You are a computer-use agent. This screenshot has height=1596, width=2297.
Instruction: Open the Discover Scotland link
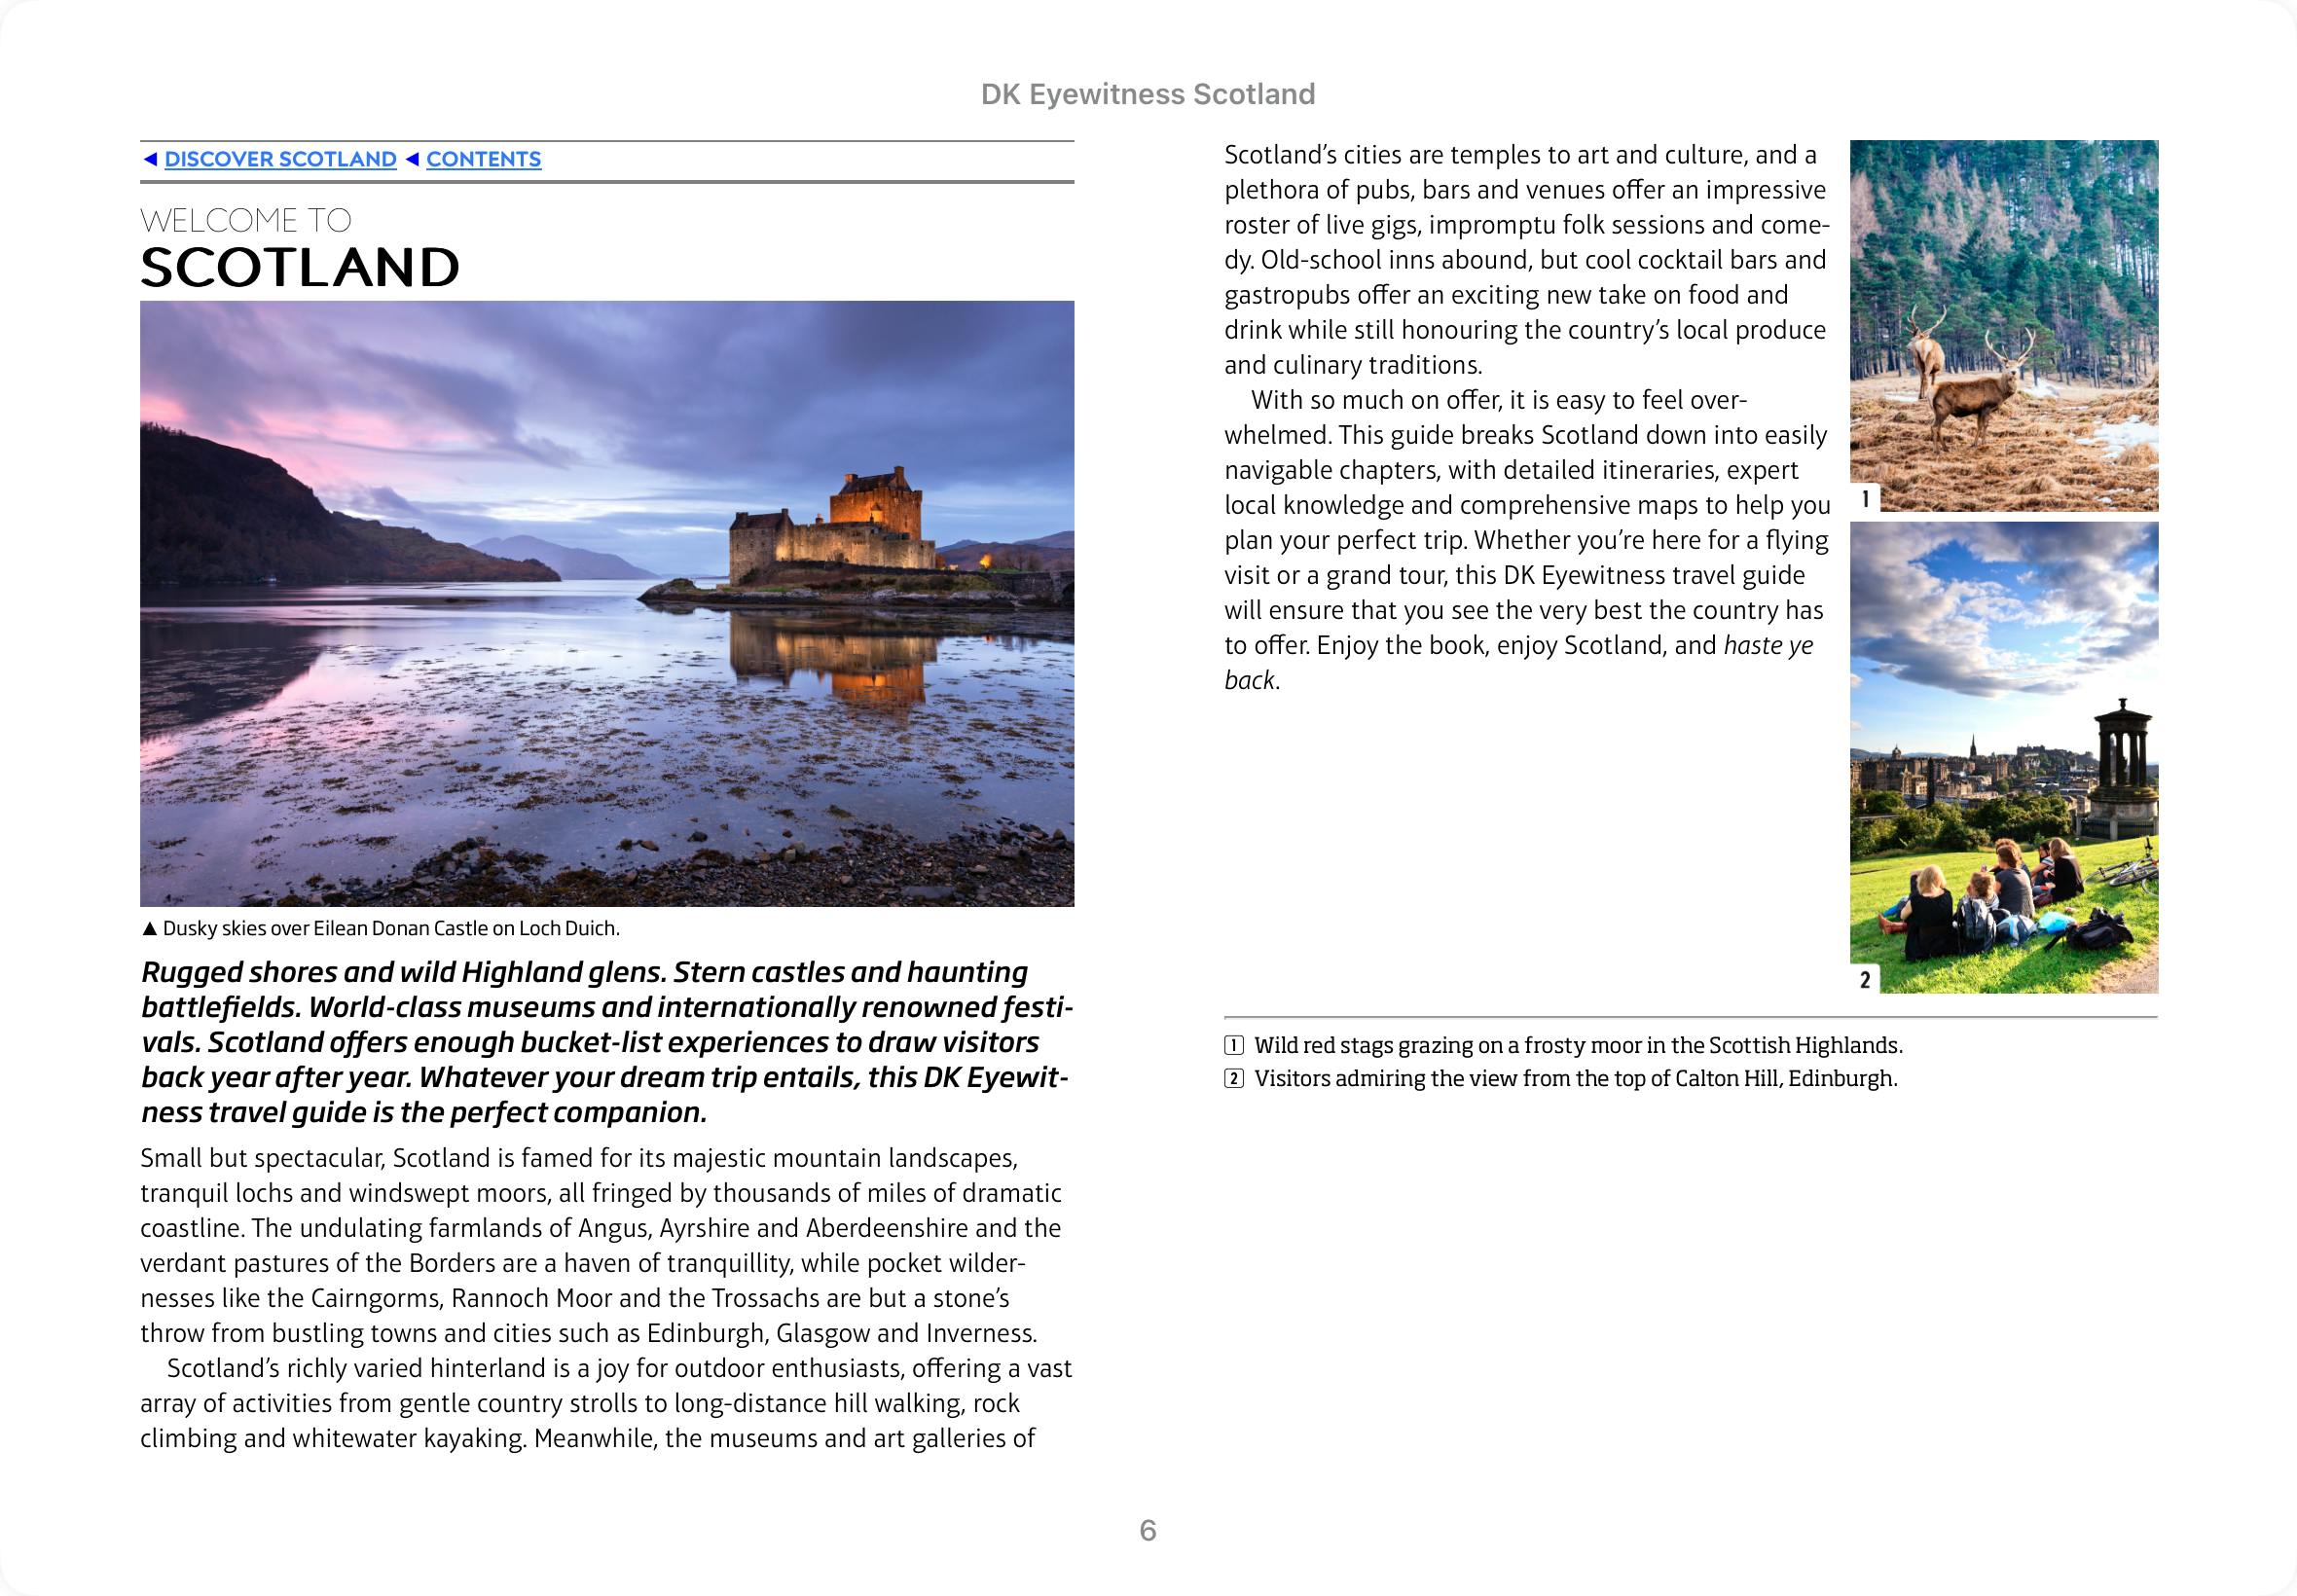[280, 159]
